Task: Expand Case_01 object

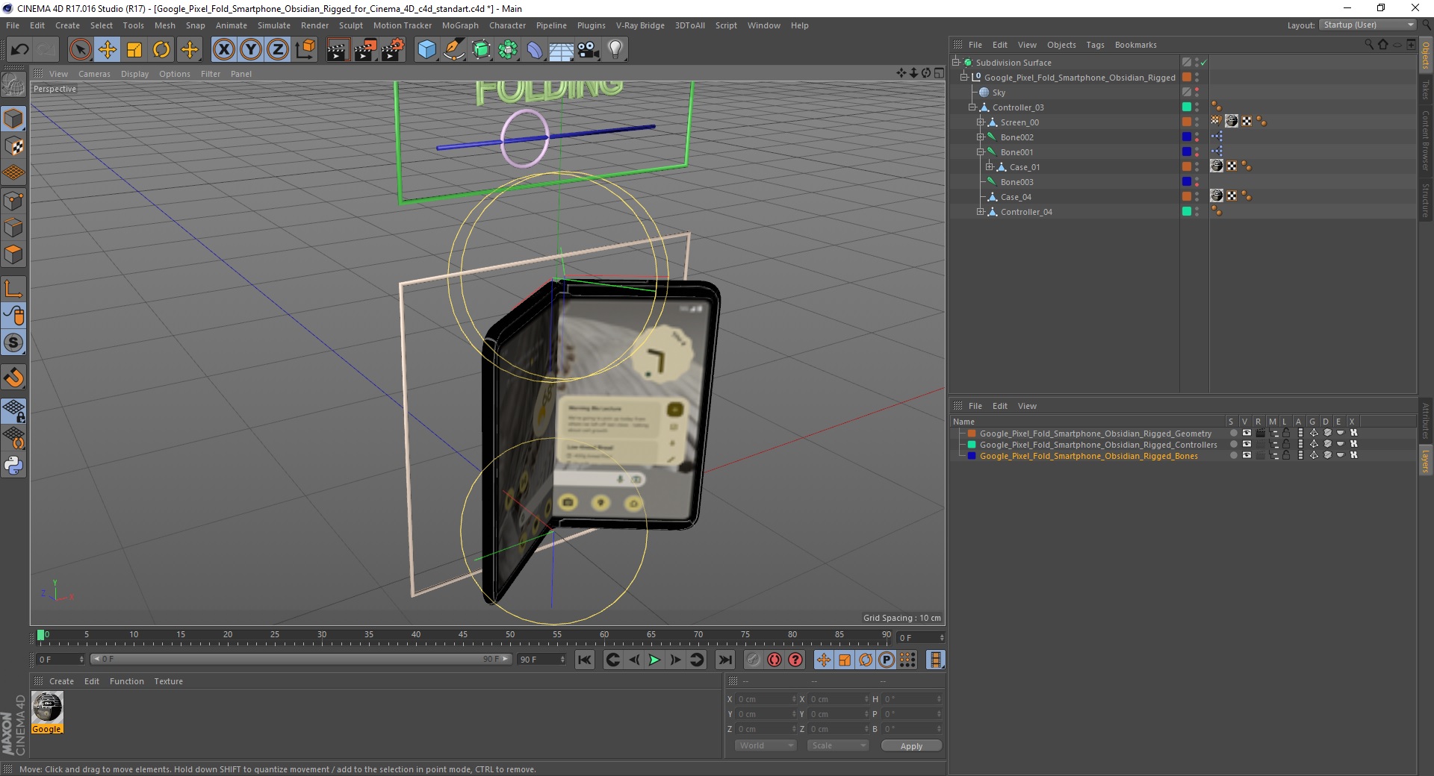Action: [989, 167]
